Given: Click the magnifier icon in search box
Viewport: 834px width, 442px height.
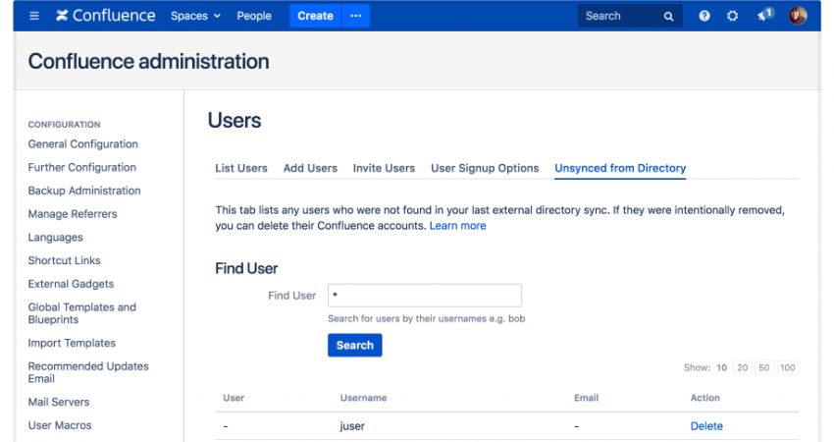Looking at the screenshot, I should 668,17.
